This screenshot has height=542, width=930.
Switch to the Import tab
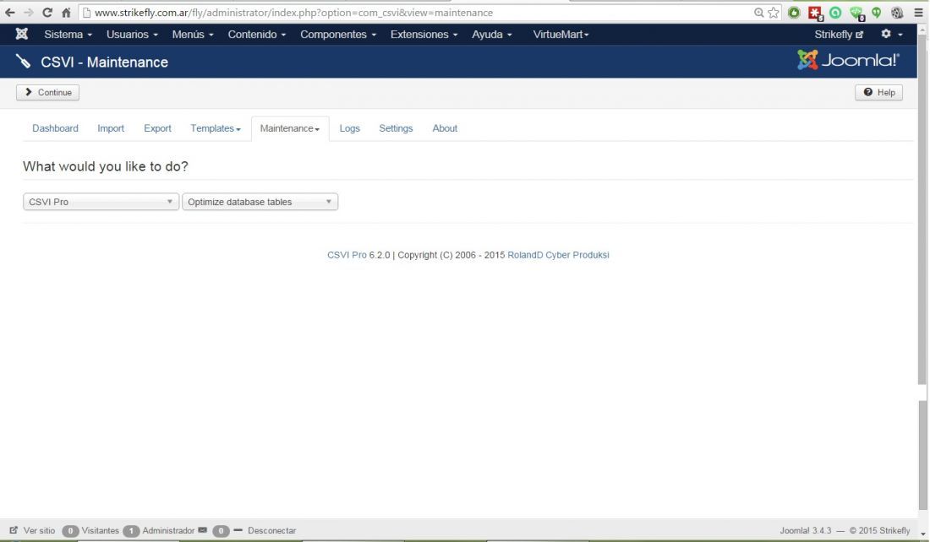point(111,128)
